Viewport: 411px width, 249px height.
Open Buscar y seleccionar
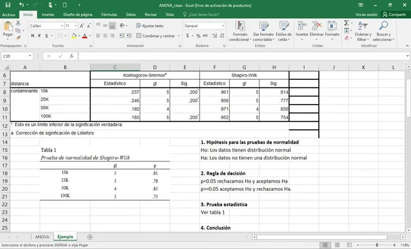[x=383, y=31]
